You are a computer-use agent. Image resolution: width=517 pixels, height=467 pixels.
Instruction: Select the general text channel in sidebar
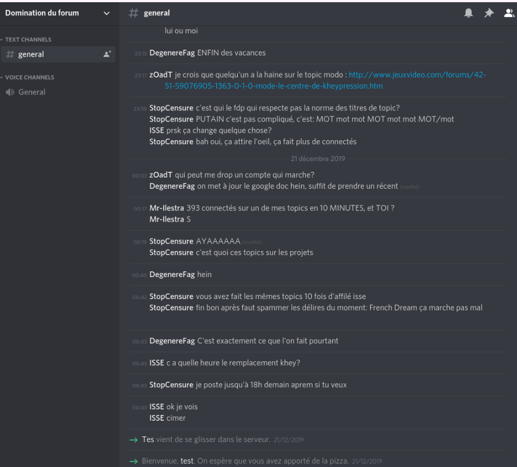[x=31, y=54]
